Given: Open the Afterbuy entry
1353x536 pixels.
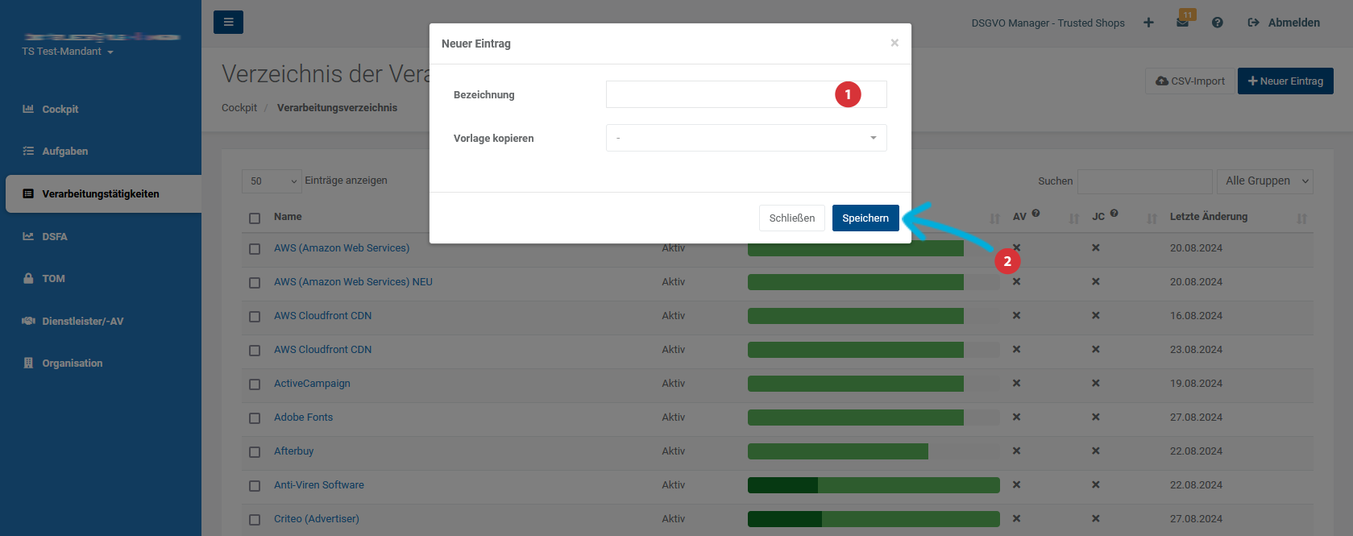Looking at the screenshot, I should (293, 451).
